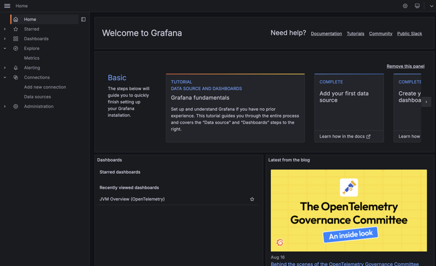The width and height of the screenshot is (436, 266).
Task: Click the Home breadcrumb in top bar
Action: (21, 6)
